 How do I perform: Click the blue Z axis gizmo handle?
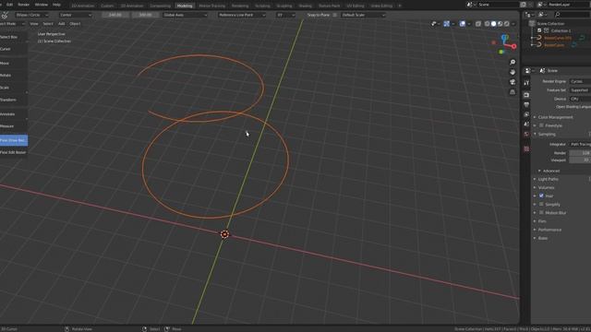(x=505, y=37)
